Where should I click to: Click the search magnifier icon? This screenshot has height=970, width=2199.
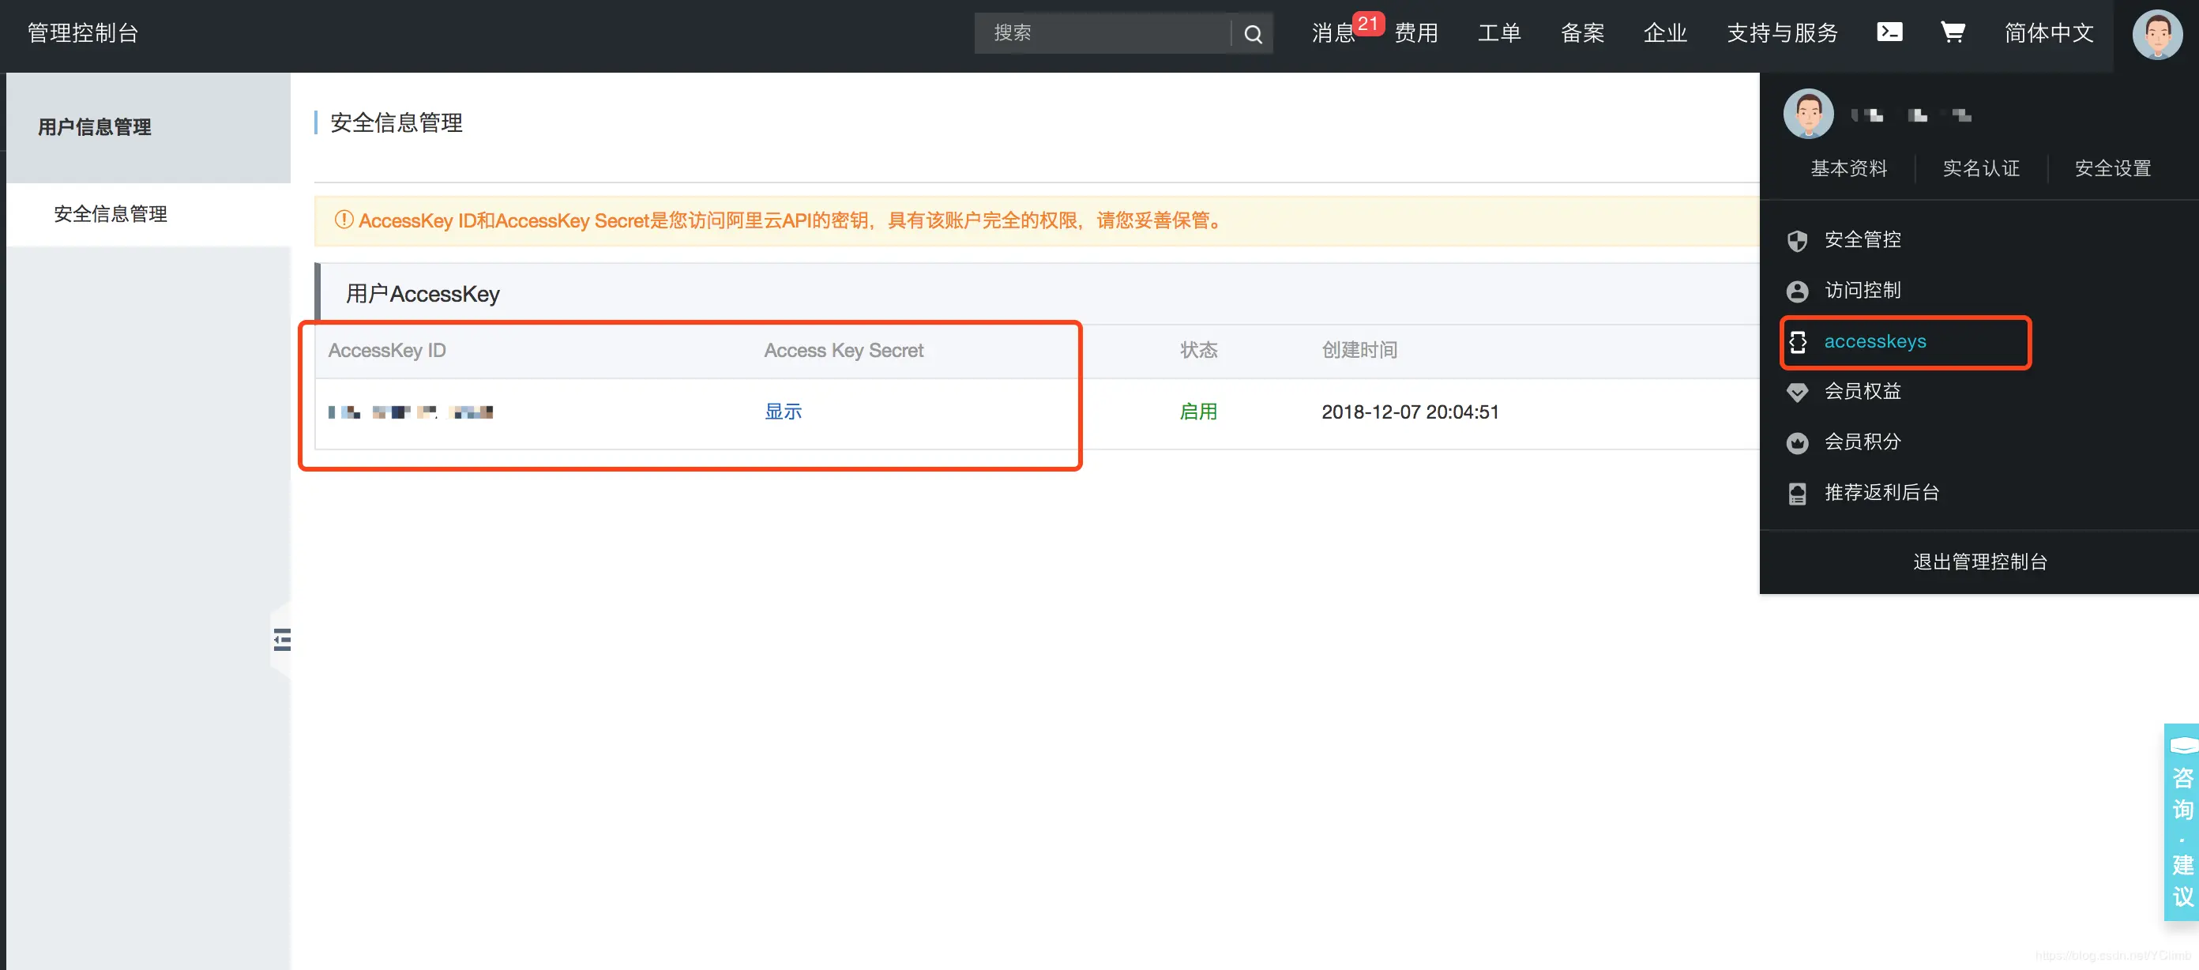(x=1252, y=34)
